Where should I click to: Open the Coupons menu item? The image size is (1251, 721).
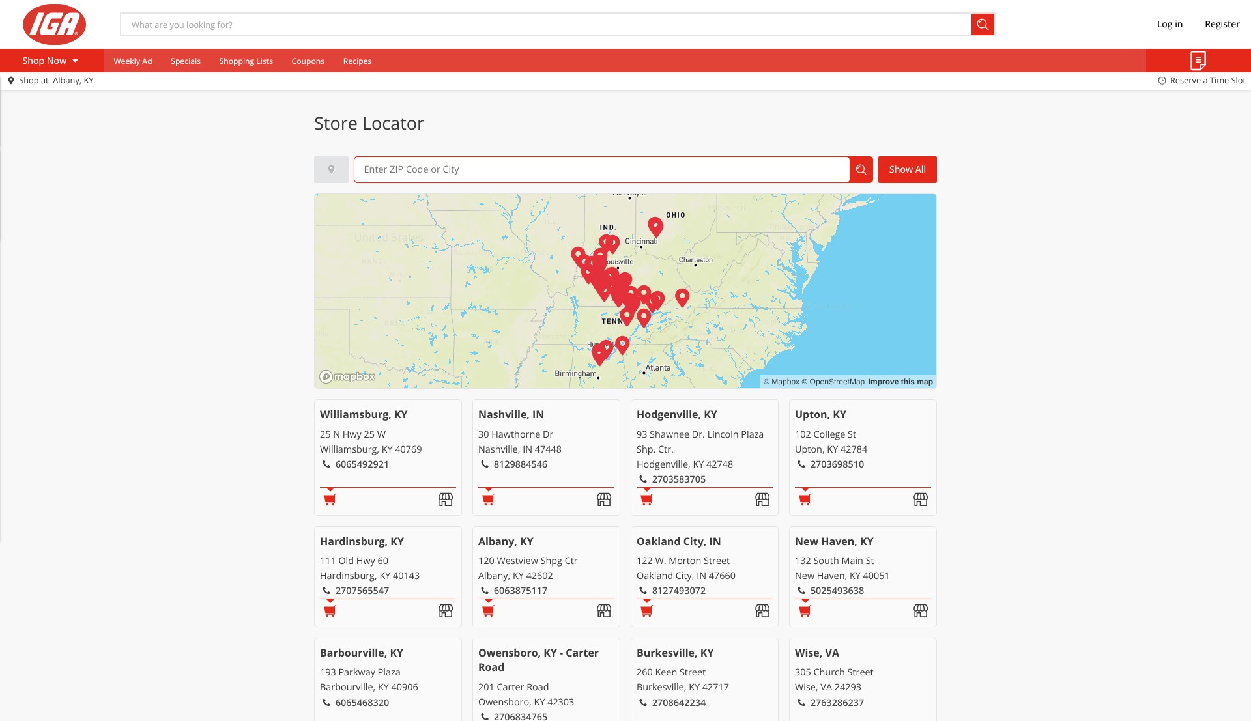[308, 61]
